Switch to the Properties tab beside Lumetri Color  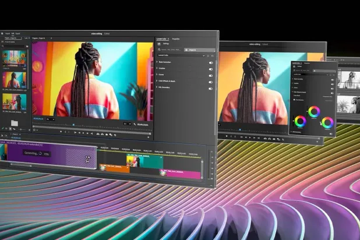click(x=177, y=38)
